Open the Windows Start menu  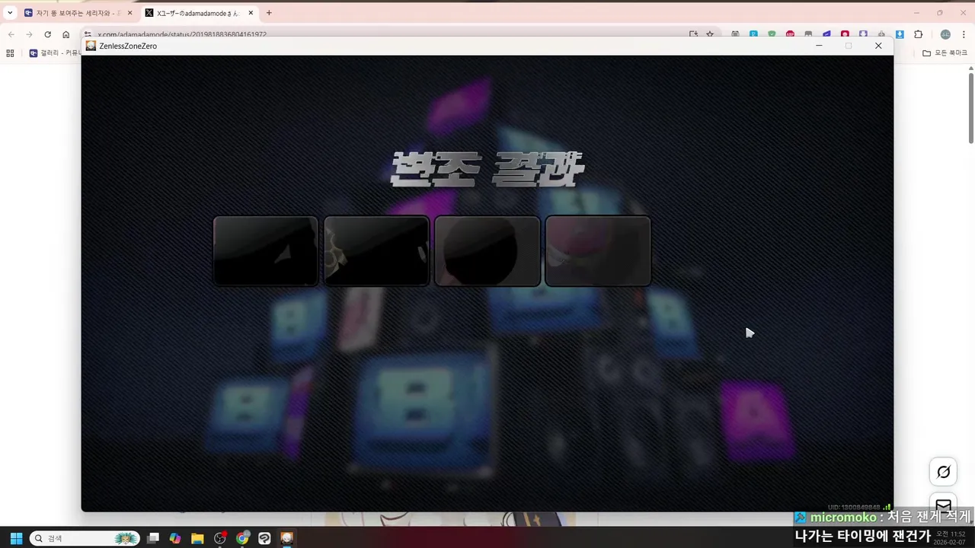click(16, 538)
